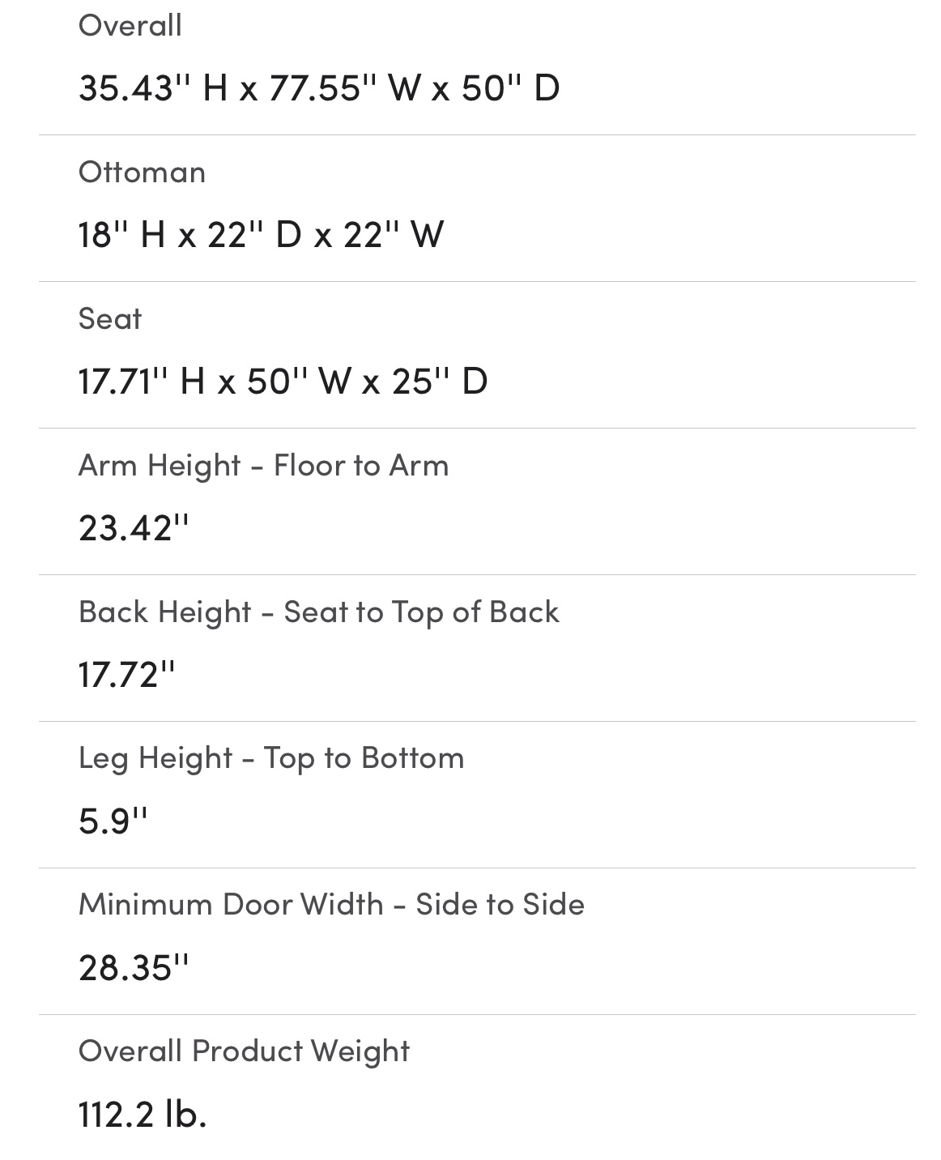This screenshot has height=1160, width=941.
Task: Click the Overall dimensions label
Action: 130,26
